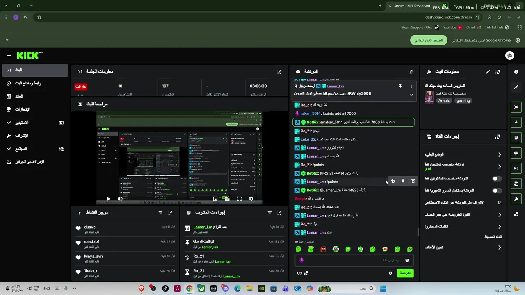The image size is (525, 295).
Task: Open the profile avatar menu
Action: pyautogui.click(x=509, y=56)
